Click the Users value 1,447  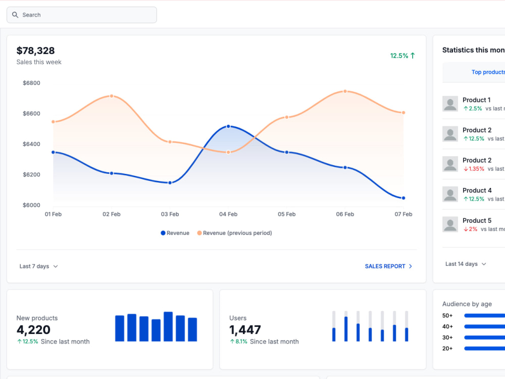(x=245, y=329)
